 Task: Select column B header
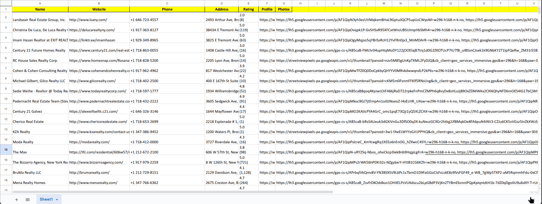coord(99,3)
